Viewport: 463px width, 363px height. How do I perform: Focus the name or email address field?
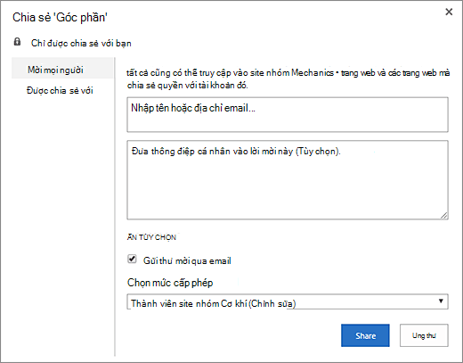click(288, 114)
